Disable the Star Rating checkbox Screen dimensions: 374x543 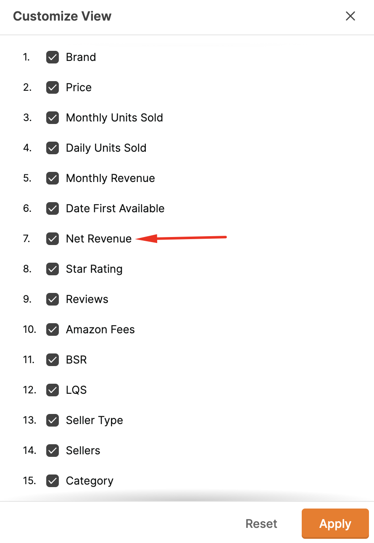pos(53,269)
